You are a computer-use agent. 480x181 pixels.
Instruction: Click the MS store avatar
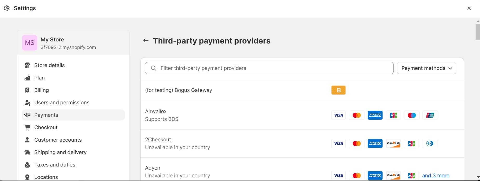(x=30, y=43)
